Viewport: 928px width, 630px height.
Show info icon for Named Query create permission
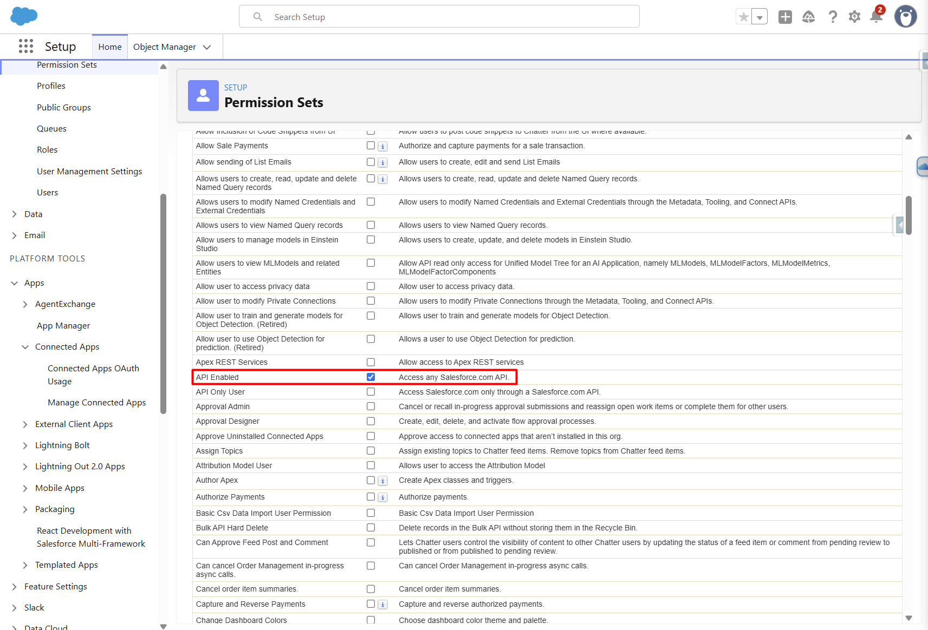(x=382, y=179)
